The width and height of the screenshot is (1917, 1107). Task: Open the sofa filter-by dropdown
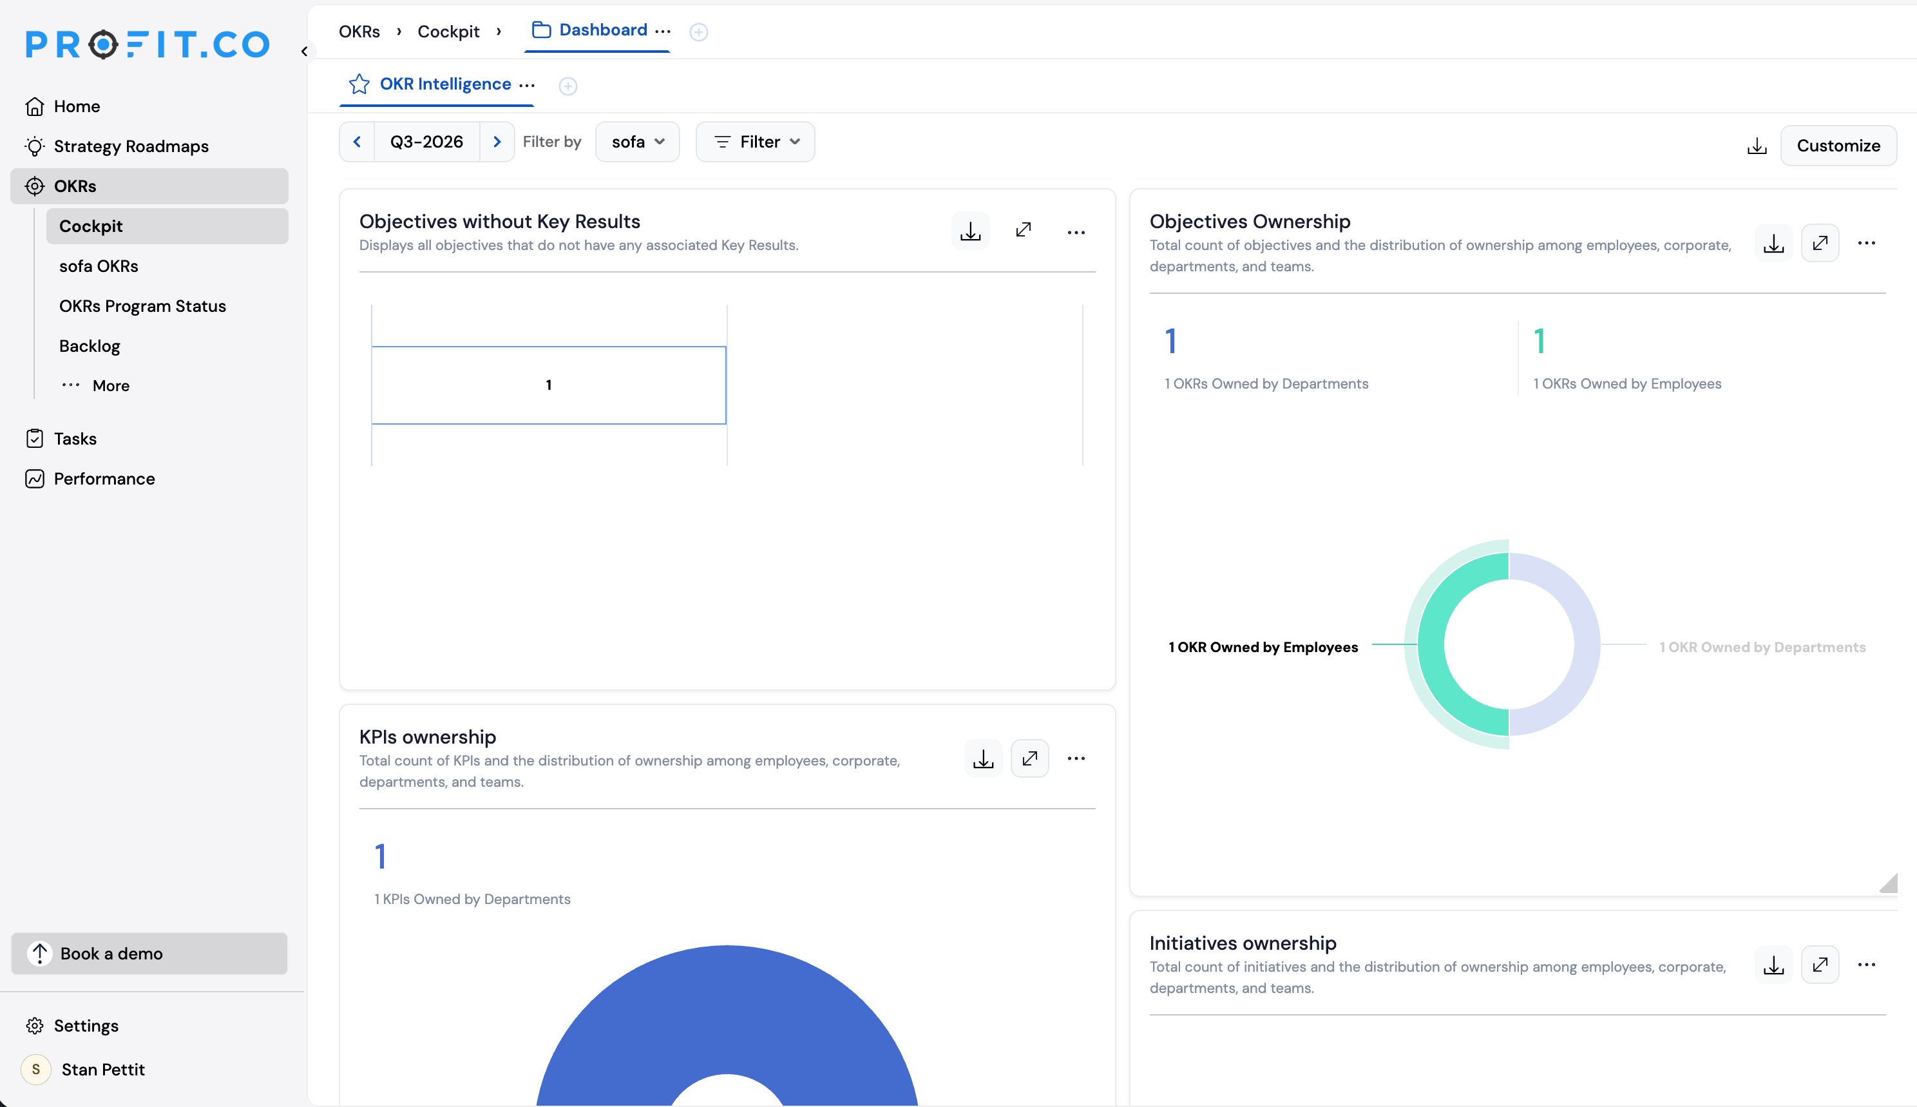tap(638, 142)
